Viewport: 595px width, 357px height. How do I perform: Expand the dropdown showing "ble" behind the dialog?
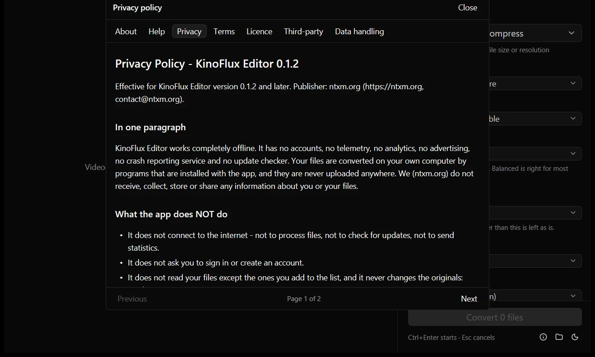pos(535,119)
